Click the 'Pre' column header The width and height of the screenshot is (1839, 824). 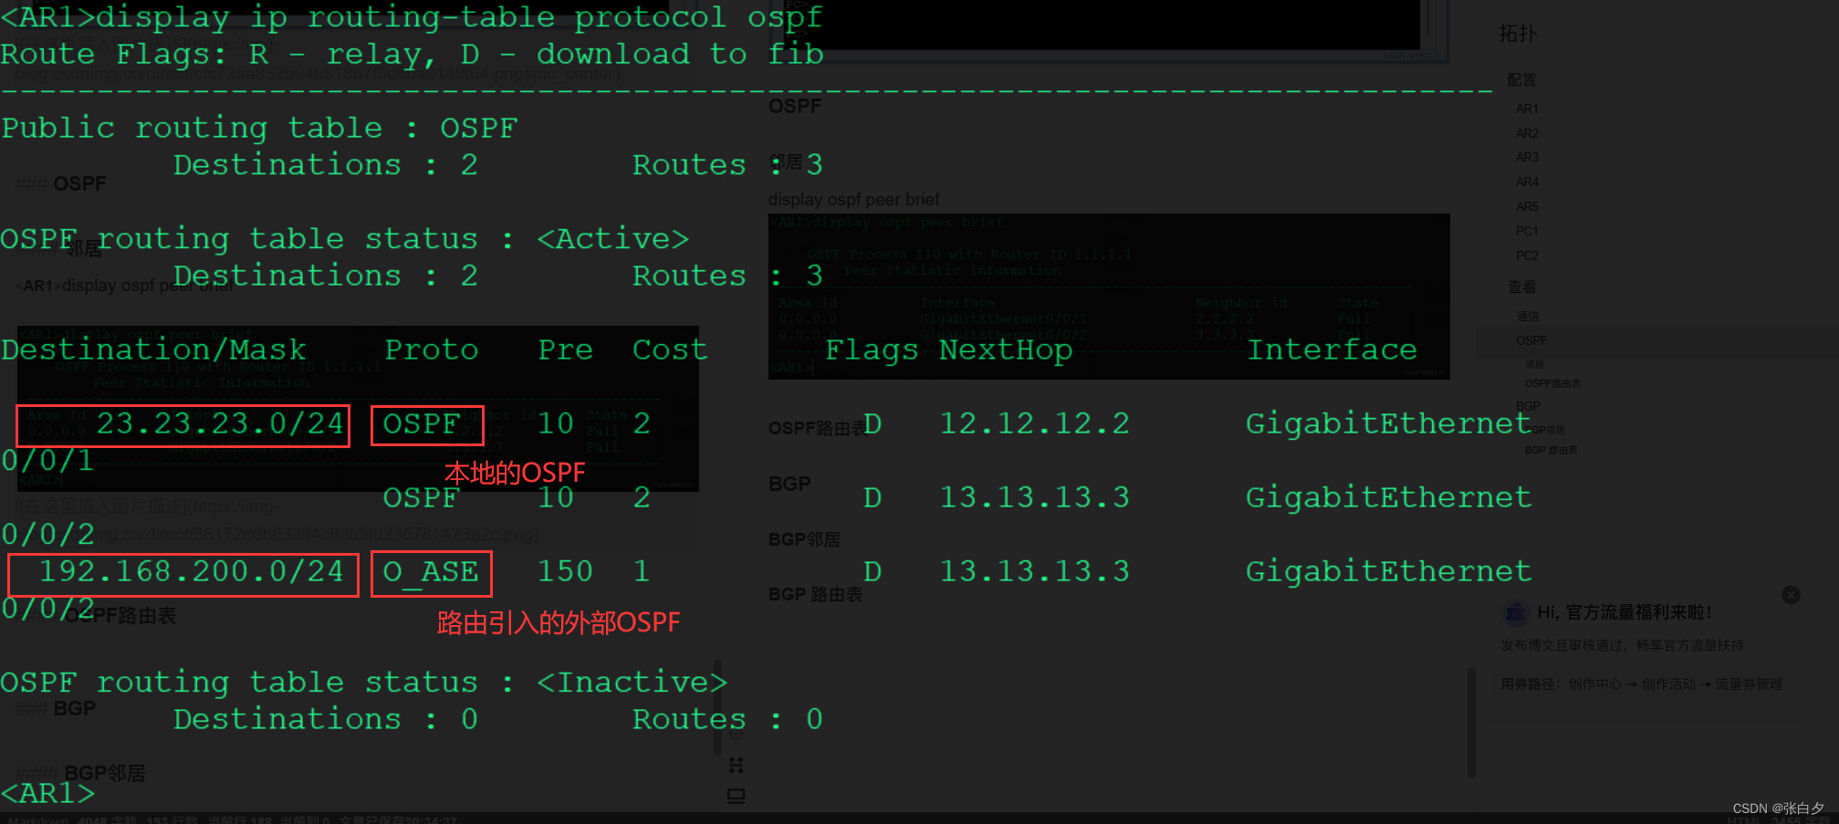565,349
